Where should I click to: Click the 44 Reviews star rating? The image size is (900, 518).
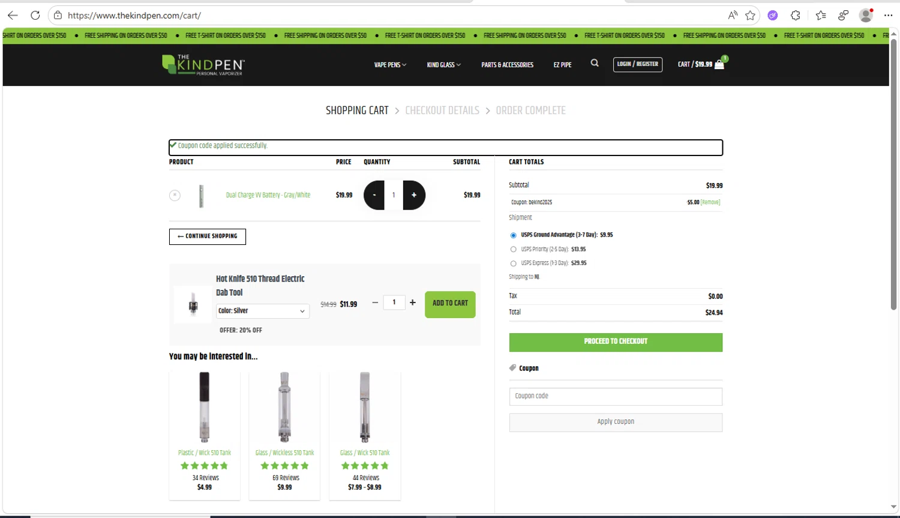[x=365, y=466]
